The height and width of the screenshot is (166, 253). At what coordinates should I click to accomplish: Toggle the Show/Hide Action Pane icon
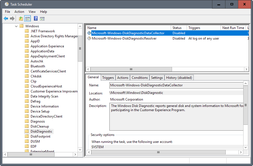tap(42, 19)
